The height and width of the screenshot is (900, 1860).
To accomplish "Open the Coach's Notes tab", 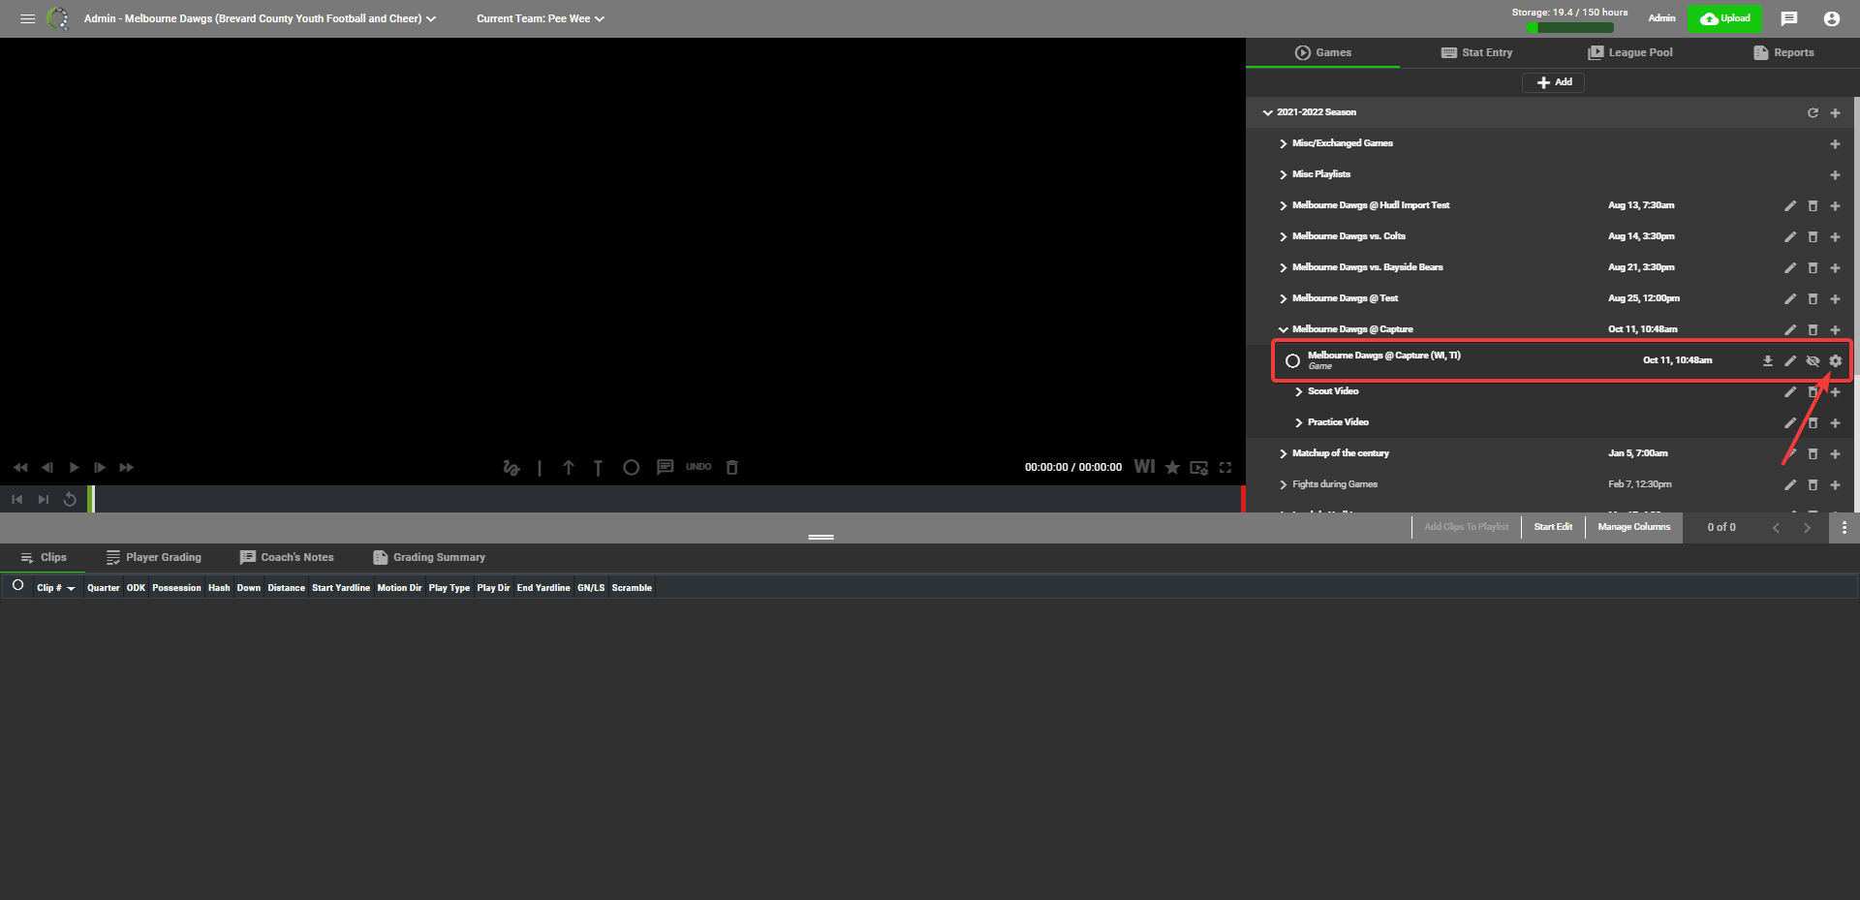I will (x=287, y=557).
